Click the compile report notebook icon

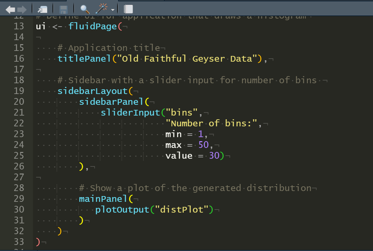click(128, 9)
